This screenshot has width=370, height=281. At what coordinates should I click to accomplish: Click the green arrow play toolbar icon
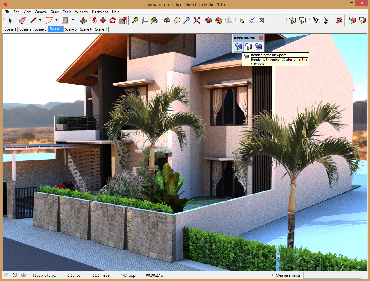click(242, 20)
